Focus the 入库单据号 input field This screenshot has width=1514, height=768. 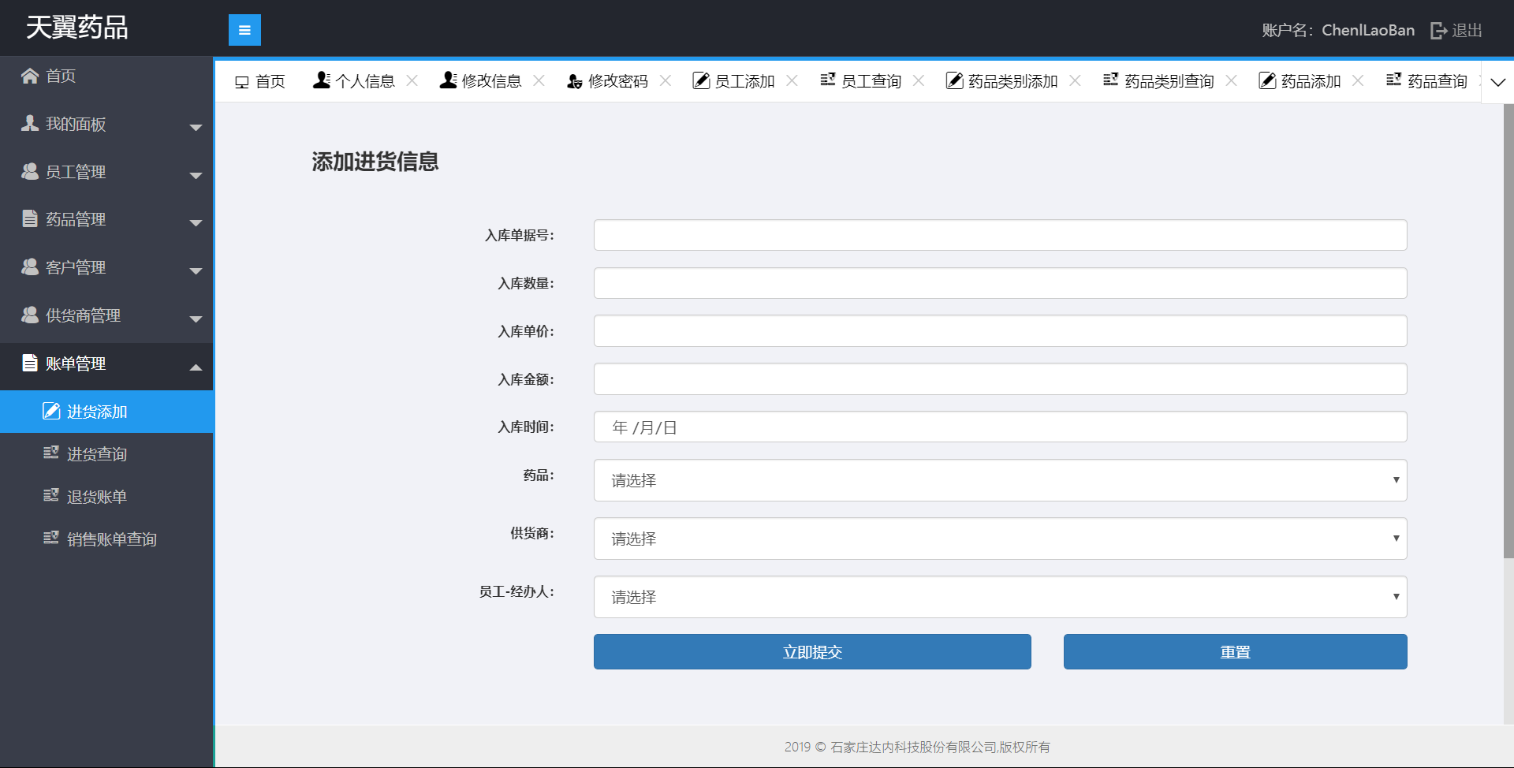[x=1000, y=235]
